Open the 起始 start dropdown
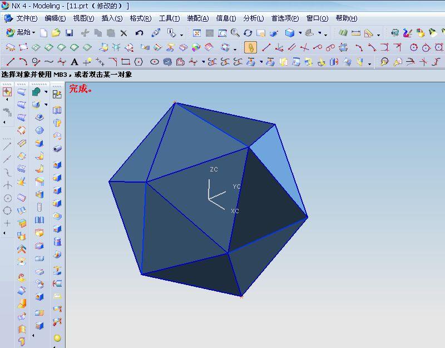445x348 pixels. point(21,33)
